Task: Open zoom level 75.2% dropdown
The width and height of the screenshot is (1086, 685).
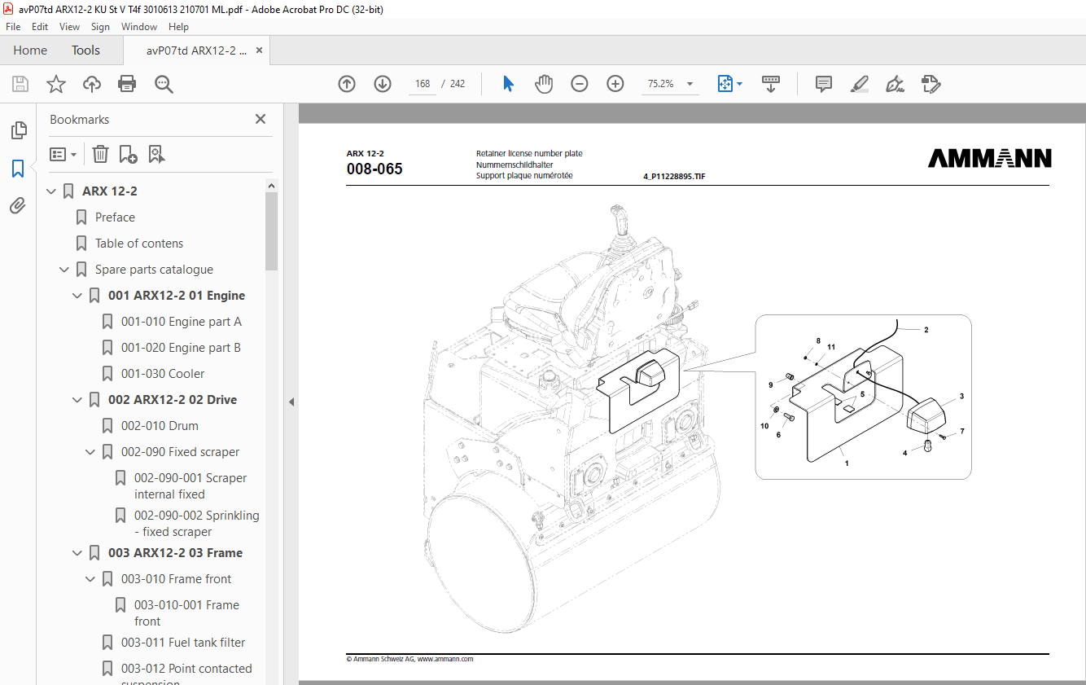Action: 690,84
